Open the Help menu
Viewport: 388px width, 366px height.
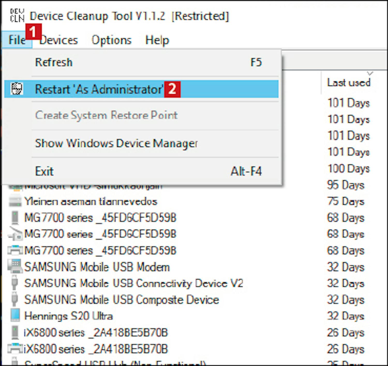point(157,40)
